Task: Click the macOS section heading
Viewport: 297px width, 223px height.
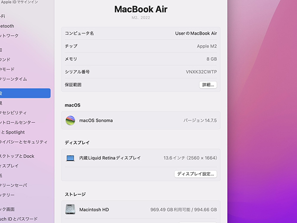Action: (73, 105)
